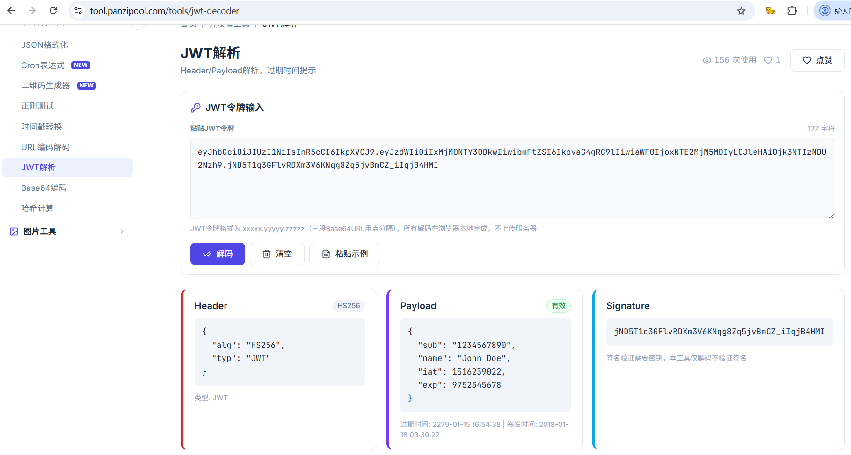Screen dimensions: 851x455
Task: Open the browser extensions puzzle icon
Action: click(x=792, y=11)
